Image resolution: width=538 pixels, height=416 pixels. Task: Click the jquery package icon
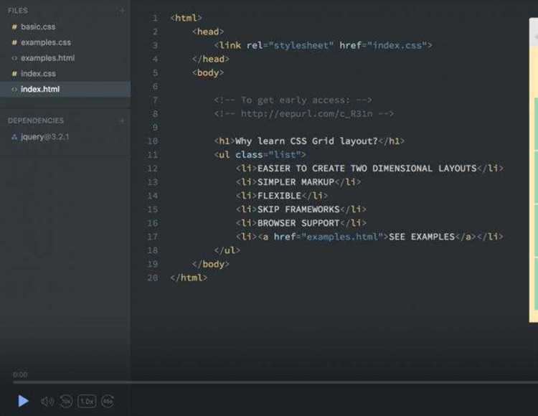tap(14, 136)
